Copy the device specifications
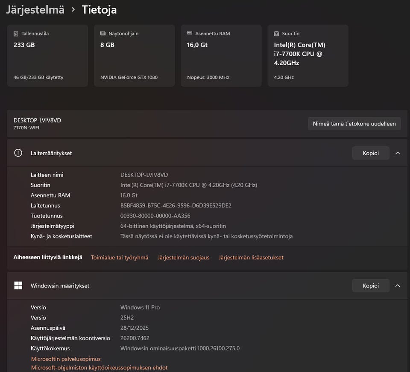Image resolution: width=410 pixels, height=372 pixels. tap(371, 153)
